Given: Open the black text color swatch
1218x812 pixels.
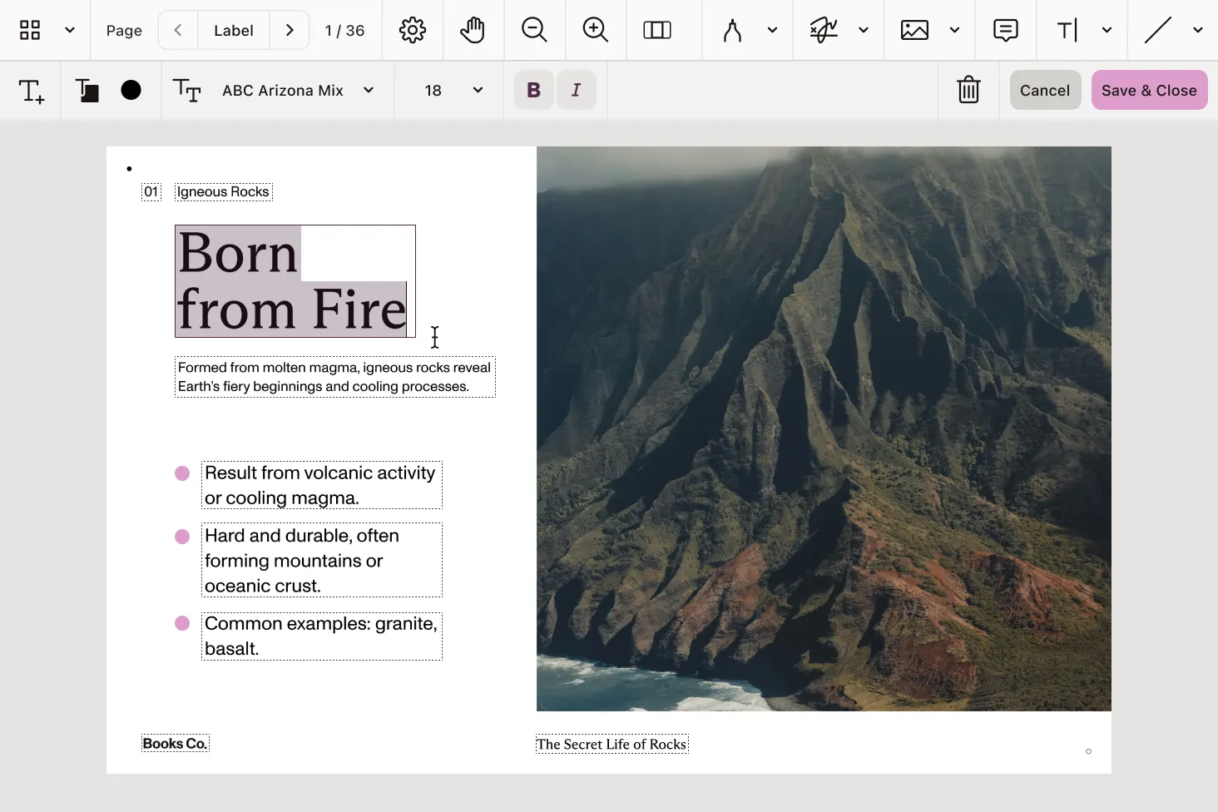Looking at the screenshot, I should tap(131, 90).
